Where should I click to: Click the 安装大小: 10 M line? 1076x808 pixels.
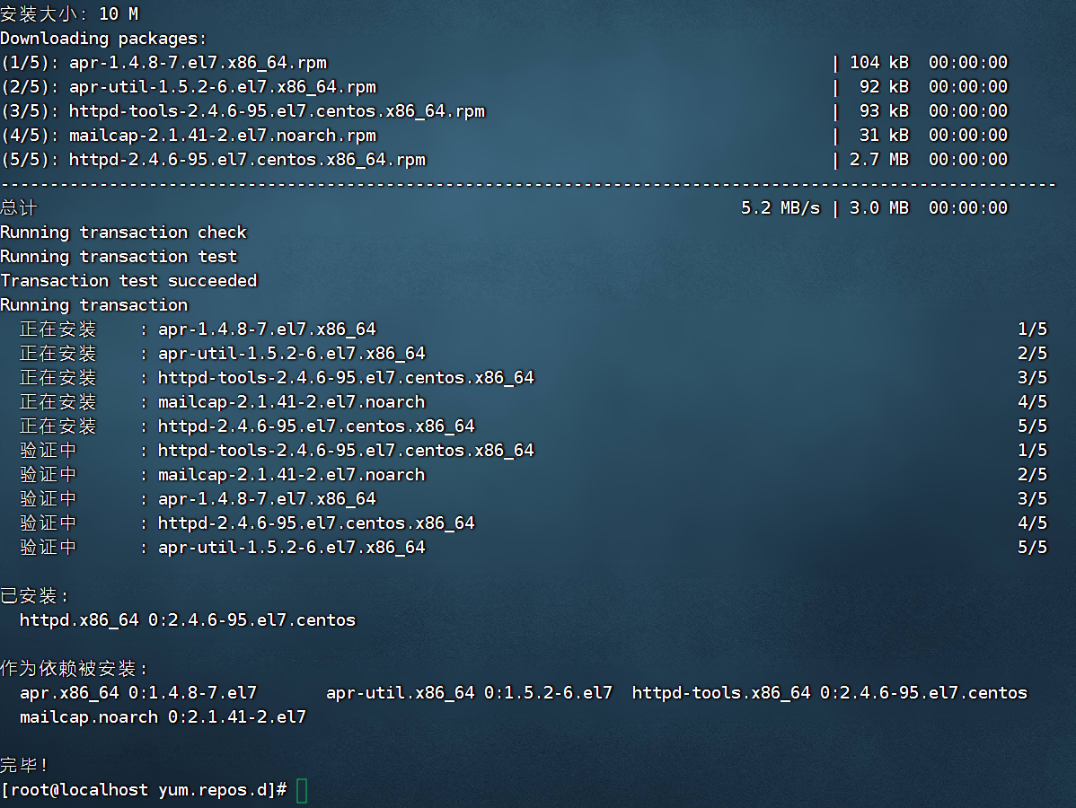tap(69, 14)
